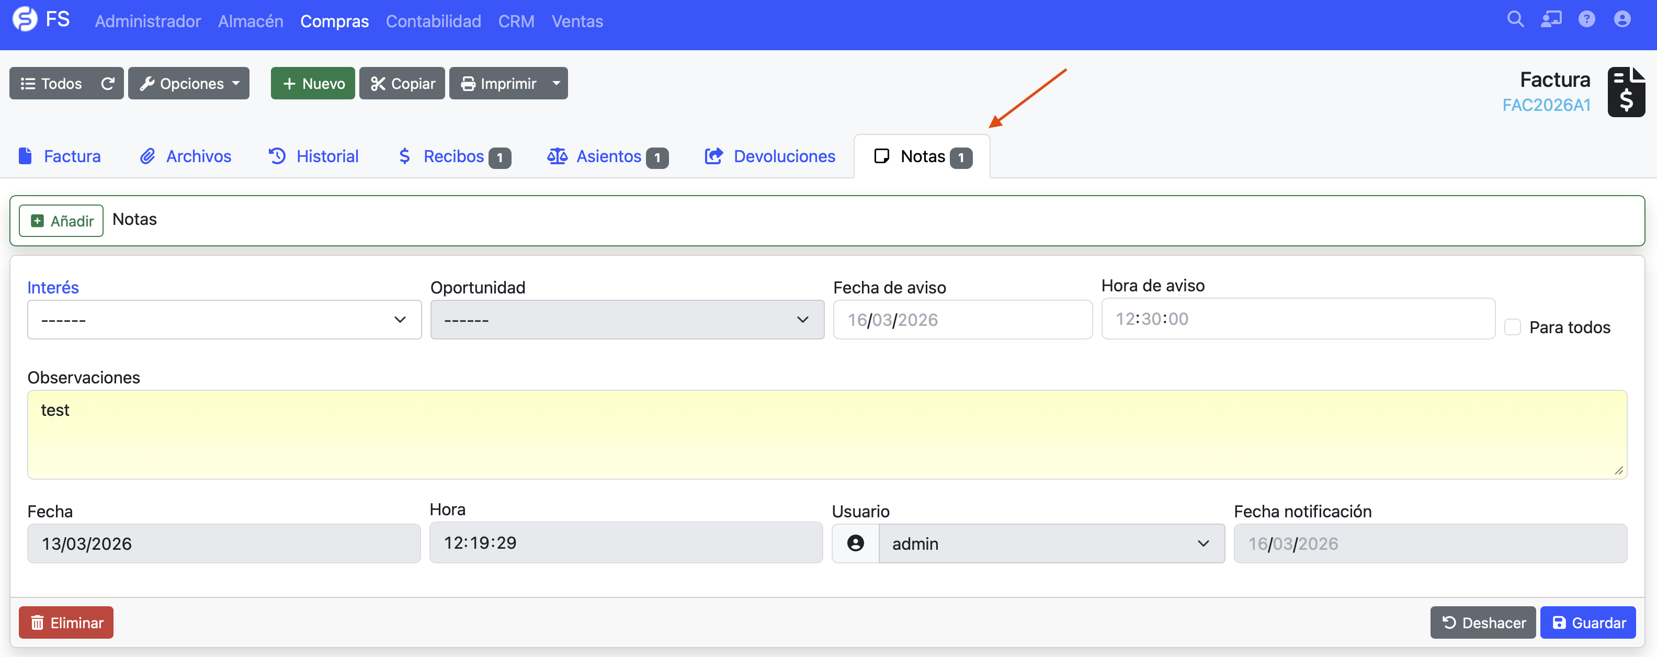The height and width of the screenshot is (657, 1657).
Task: Click the user icon beside admin field
Action: [855, 543]
